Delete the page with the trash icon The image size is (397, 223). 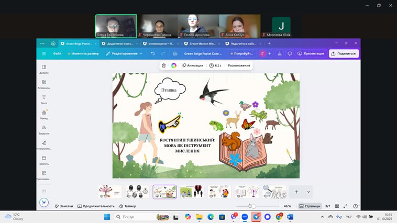click(x=163, y=65)
